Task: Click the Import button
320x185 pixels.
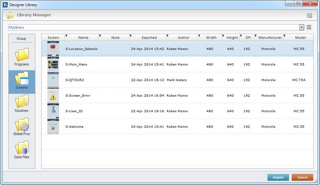Action: pos(278,177)
